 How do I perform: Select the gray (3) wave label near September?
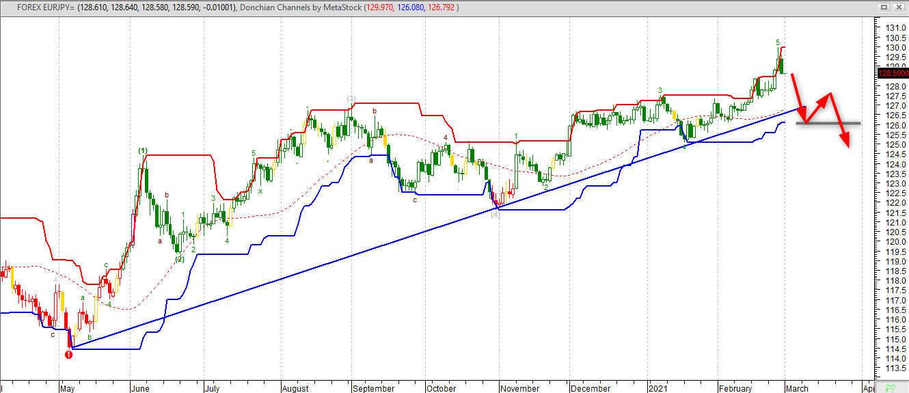tap(351, 98)
